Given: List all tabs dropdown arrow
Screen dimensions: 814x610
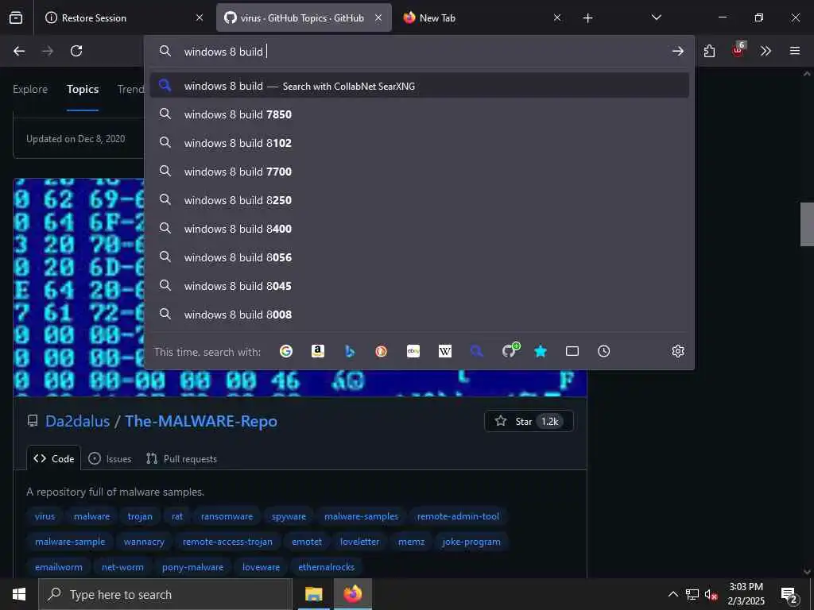Looking at the screenshot, I should point(656,17).
